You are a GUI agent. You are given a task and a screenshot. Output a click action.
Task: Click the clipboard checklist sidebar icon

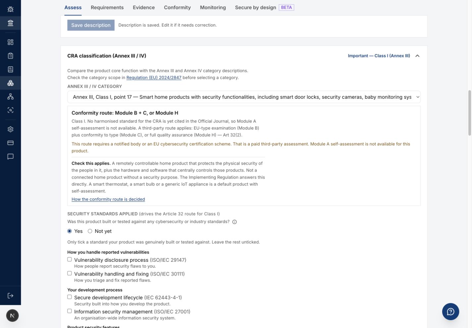tap(10, 56)
